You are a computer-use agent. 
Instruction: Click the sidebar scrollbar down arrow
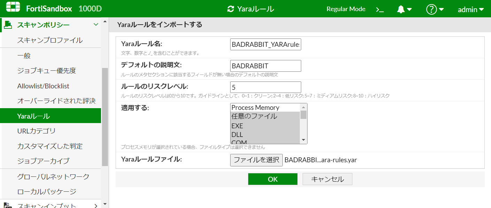(105, 204)
